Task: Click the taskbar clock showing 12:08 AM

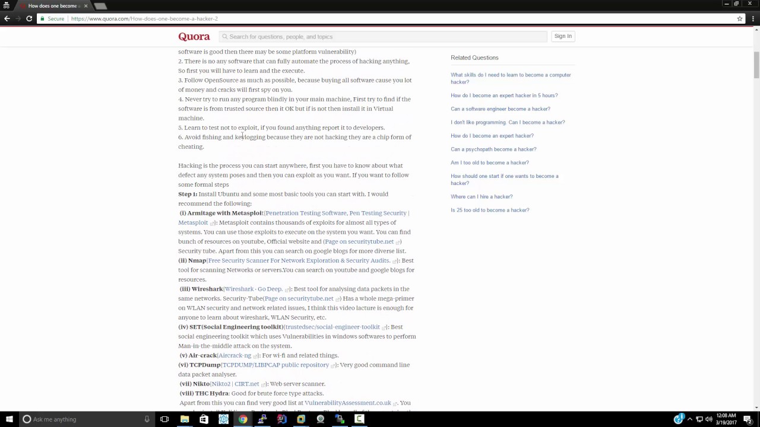Action: 727,419
